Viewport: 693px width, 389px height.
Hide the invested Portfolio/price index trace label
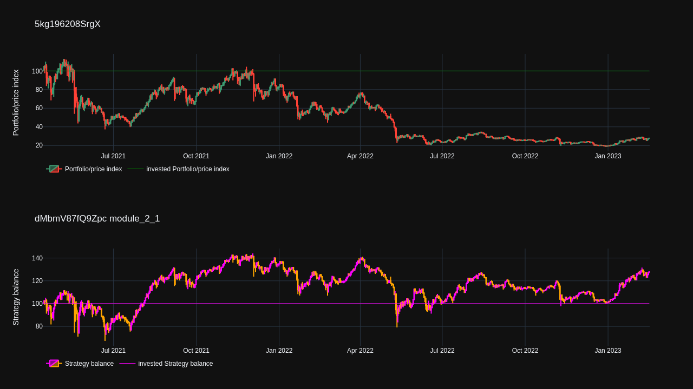pos(187,169)
